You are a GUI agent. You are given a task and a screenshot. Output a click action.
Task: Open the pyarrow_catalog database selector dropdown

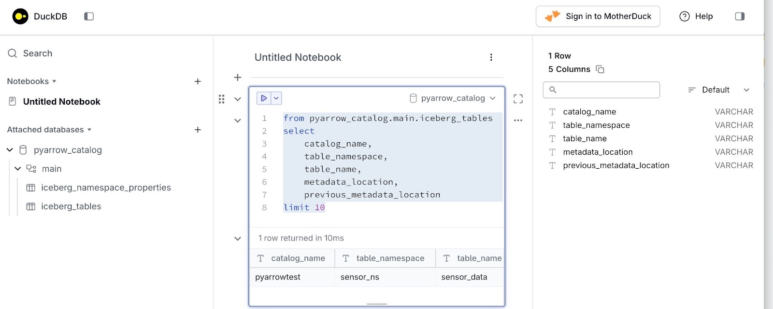(453, 98)
